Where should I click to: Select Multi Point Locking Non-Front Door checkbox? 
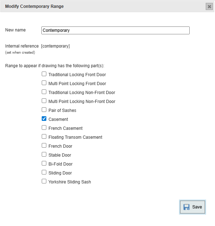click(44, 101)
